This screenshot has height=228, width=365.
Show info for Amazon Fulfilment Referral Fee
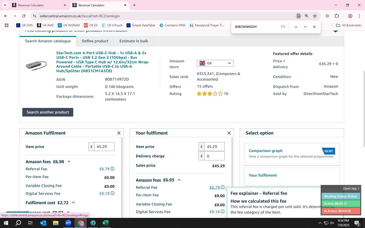pyautogui.click(x=113, y=169)
